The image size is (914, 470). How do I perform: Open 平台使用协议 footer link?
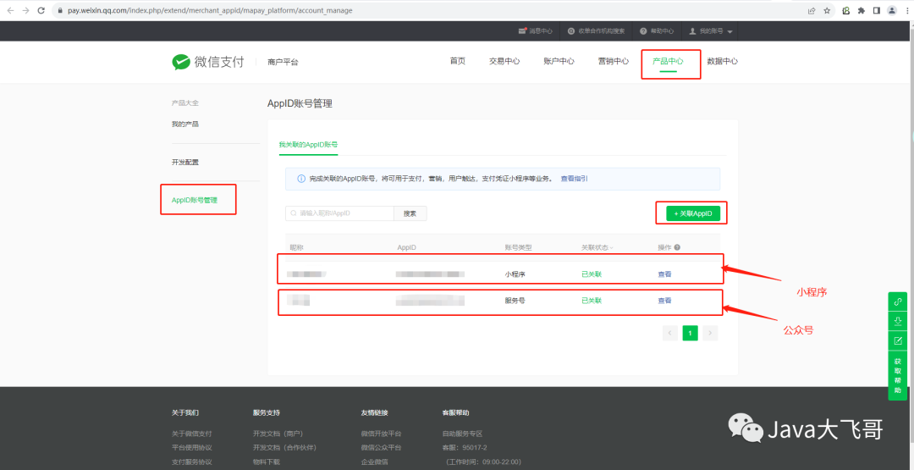(192, 448)
